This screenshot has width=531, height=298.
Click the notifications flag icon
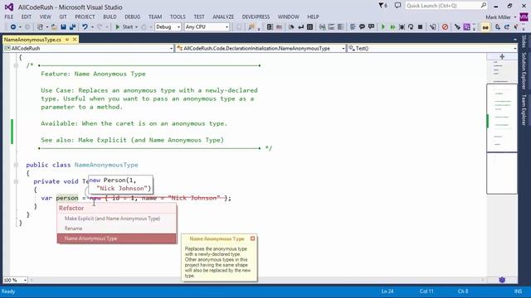(x=382, y=6)
